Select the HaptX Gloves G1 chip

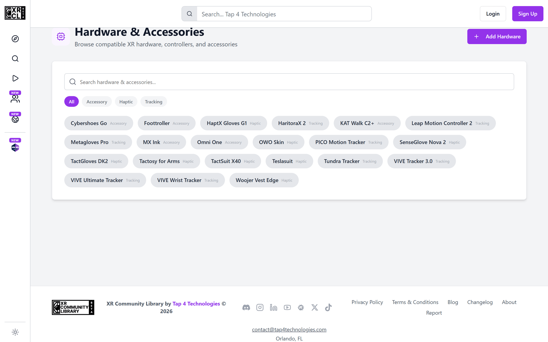point(234,123)
